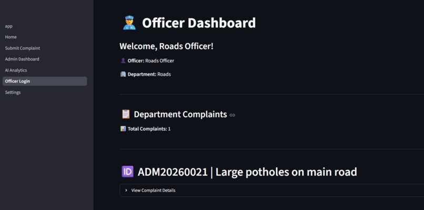Click the clipboard icon beside Department Complaints
Screen dimensions: 424x210
pyautogui.click(x=126, y=114)
